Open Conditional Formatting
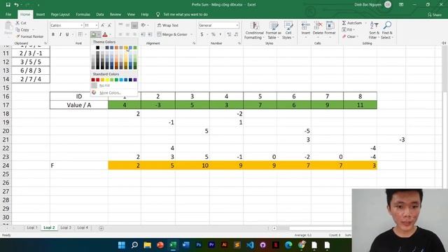The height and width of the screenshot is (252, 448). 254,31
